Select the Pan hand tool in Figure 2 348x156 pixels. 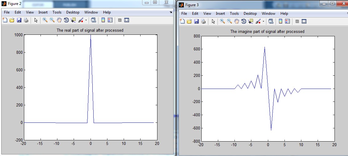(x=59, y=20)
